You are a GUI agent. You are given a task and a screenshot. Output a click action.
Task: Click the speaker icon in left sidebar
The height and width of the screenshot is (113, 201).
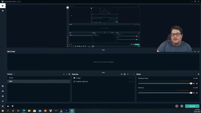(3, 101)
